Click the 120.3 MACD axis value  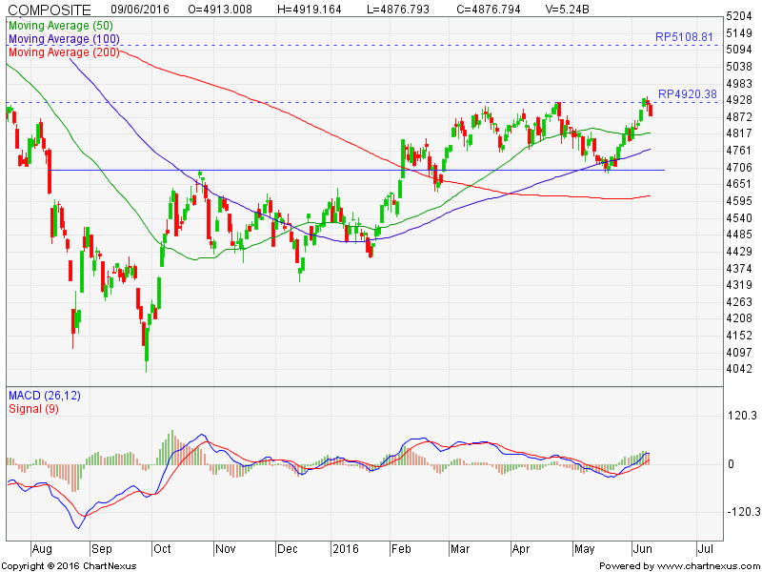(x=743, y=415)
